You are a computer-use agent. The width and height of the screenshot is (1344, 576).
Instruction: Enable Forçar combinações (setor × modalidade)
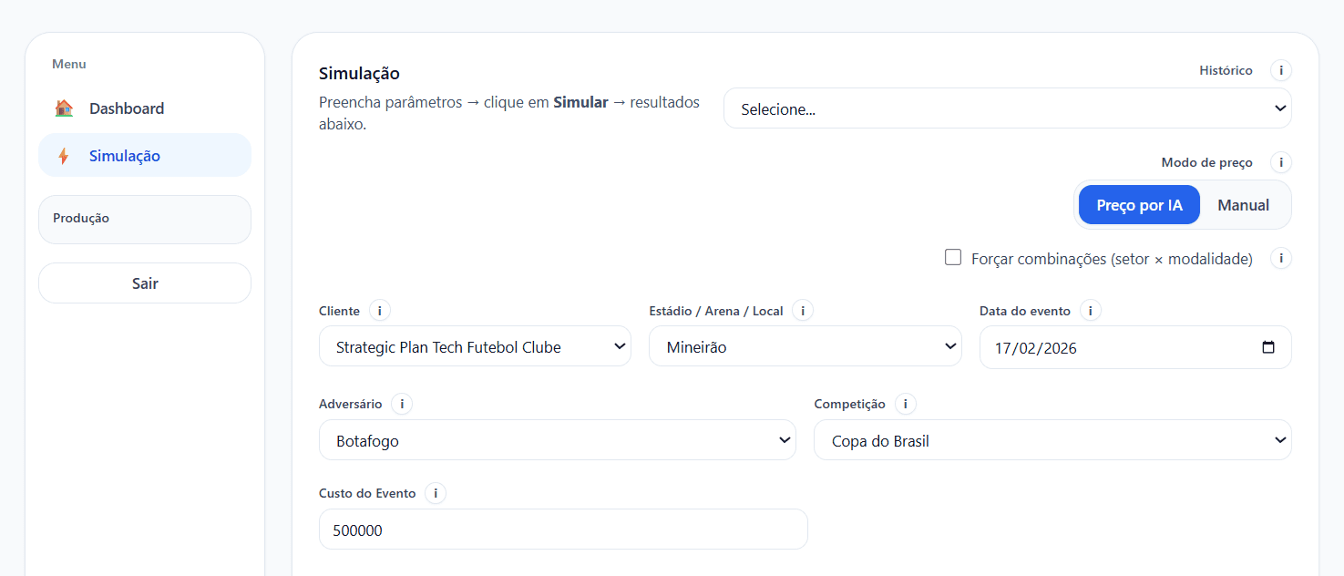(x=952, y=257)
